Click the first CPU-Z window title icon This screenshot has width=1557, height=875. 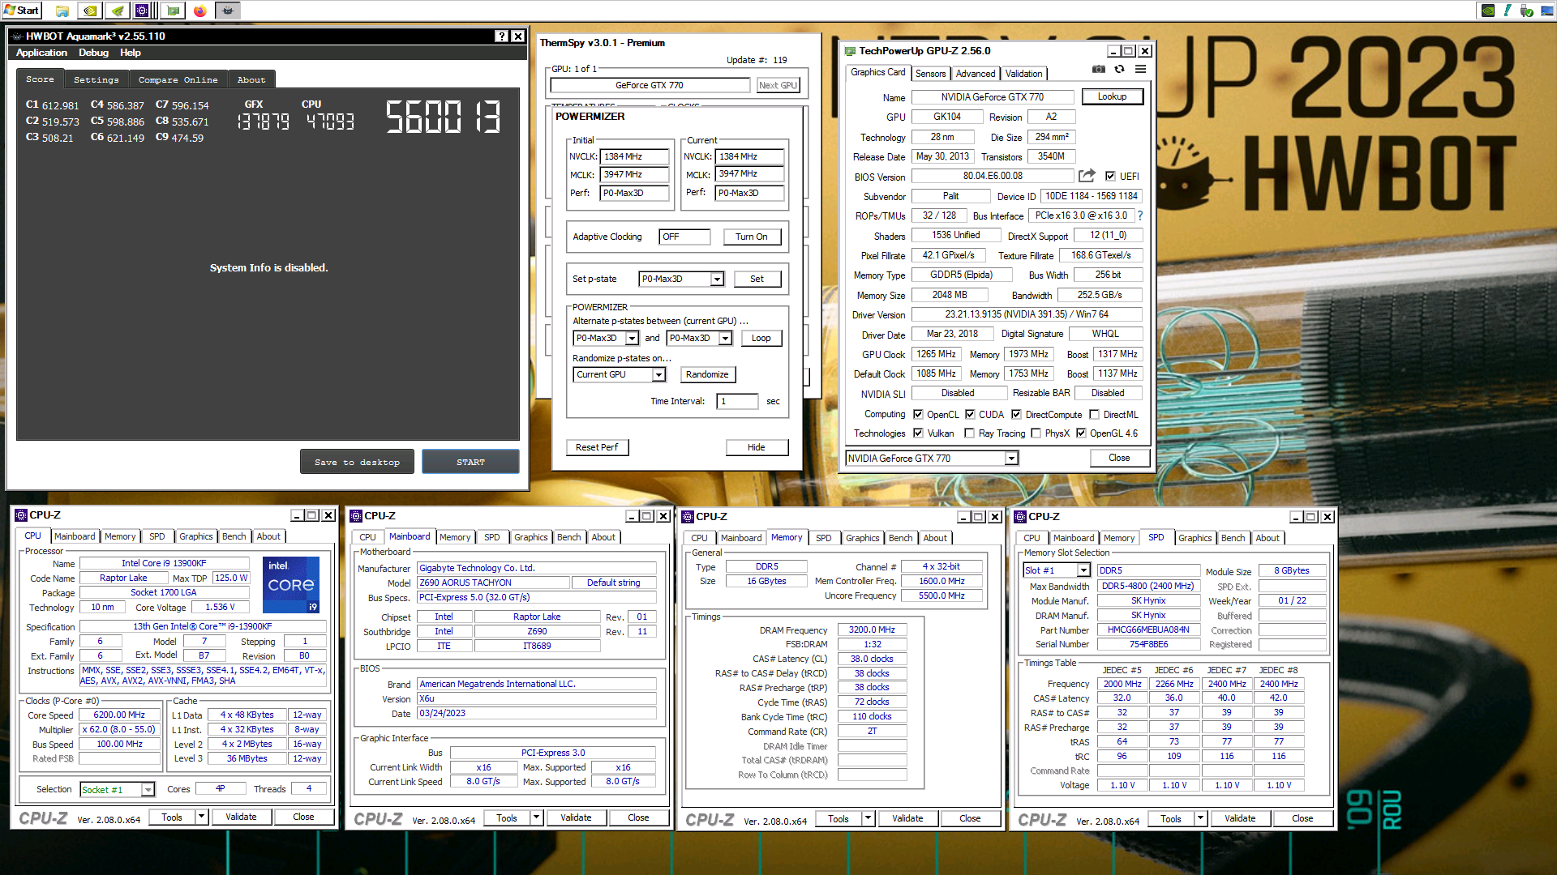coord(21,515)
